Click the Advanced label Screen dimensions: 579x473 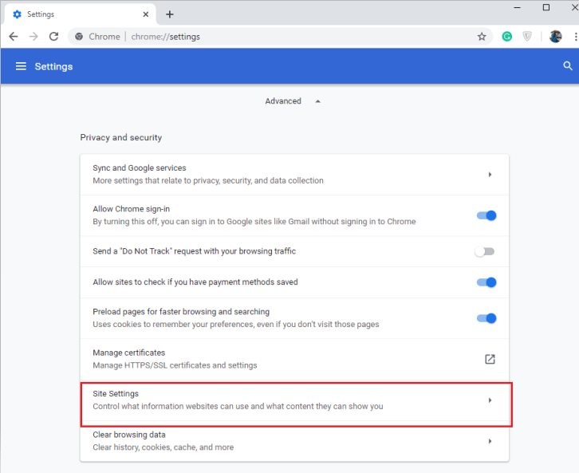click(x=283, y=101)
